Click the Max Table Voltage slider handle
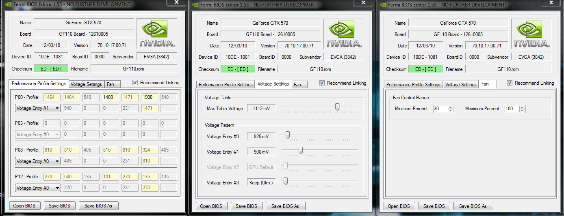This screenshot has width=564, height=216. click(337, 107)
